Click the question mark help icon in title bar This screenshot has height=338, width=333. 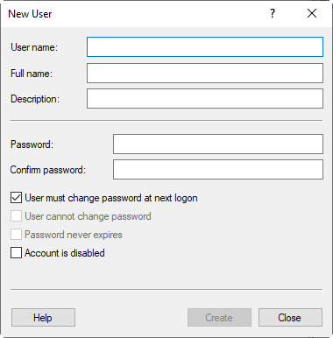click(x=273, y=13)
